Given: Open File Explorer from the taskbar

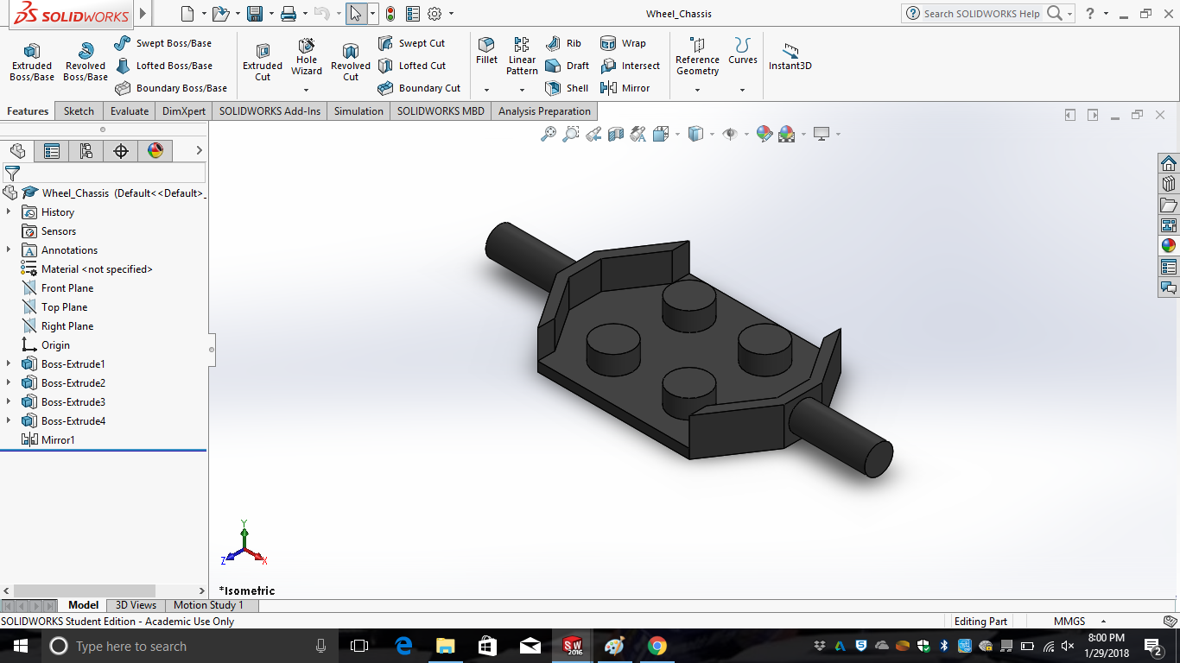Looking at the screenshot, I should 445,646.
